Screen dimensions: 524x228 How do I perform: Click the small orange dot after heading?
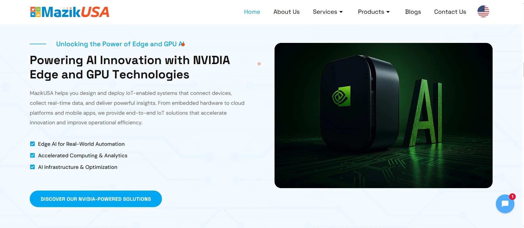click(183, 45)
